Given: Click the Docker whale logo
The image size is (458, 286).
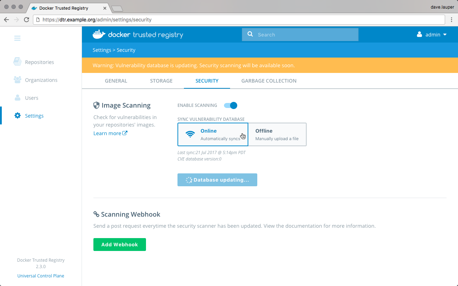Looking at the screenshot, I should coord(99,34).
